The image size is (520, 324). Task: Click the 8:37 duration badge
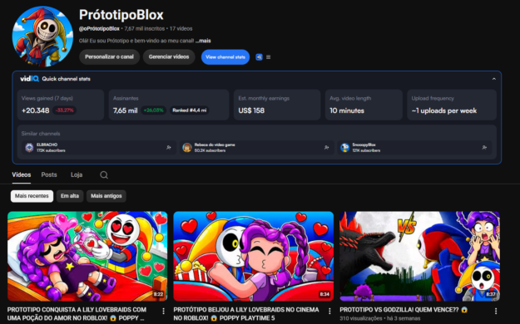tap(491, 294)
